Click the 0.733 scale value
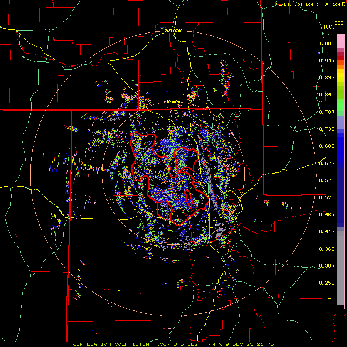 pos(327,129)
